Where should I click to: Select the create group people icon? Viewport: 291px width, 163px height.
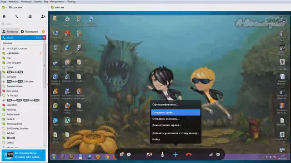[30, 16]
